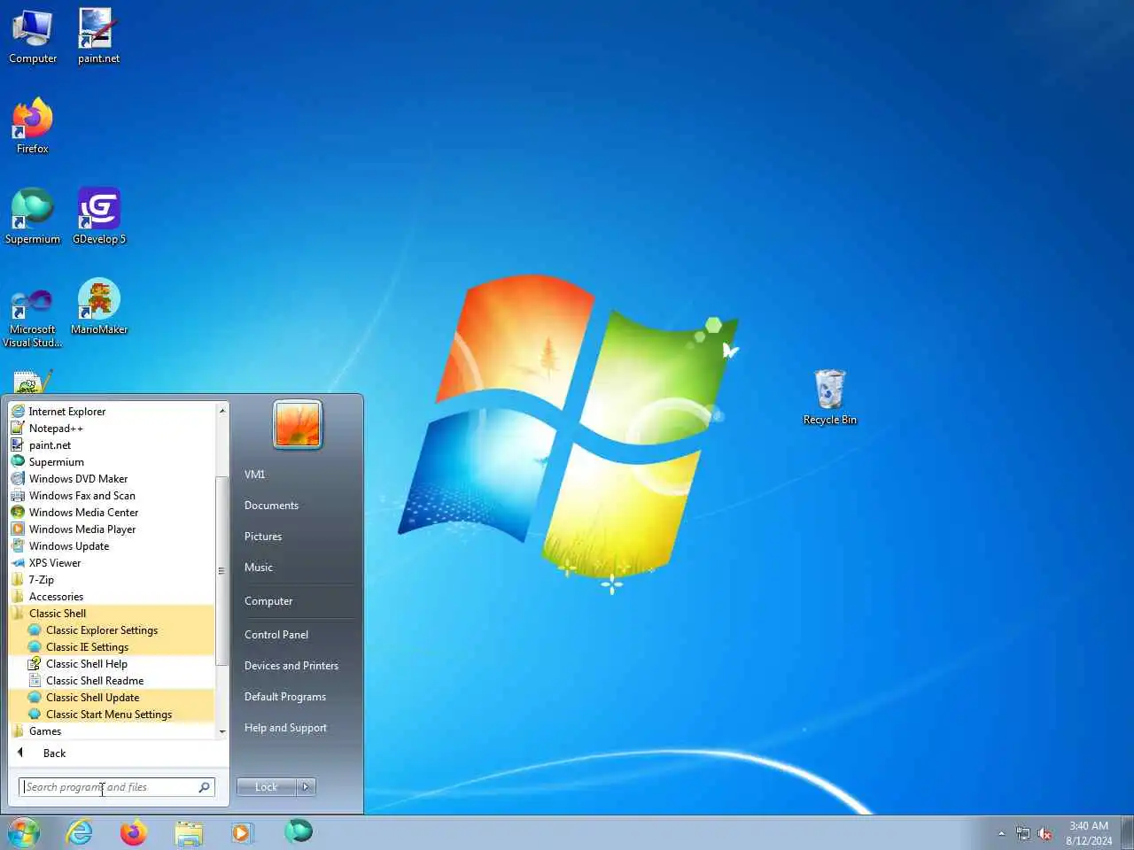Open the paint.net desktop shortcut
The height and width of the screenshot is (850, 1134).
tap(98, 37)
